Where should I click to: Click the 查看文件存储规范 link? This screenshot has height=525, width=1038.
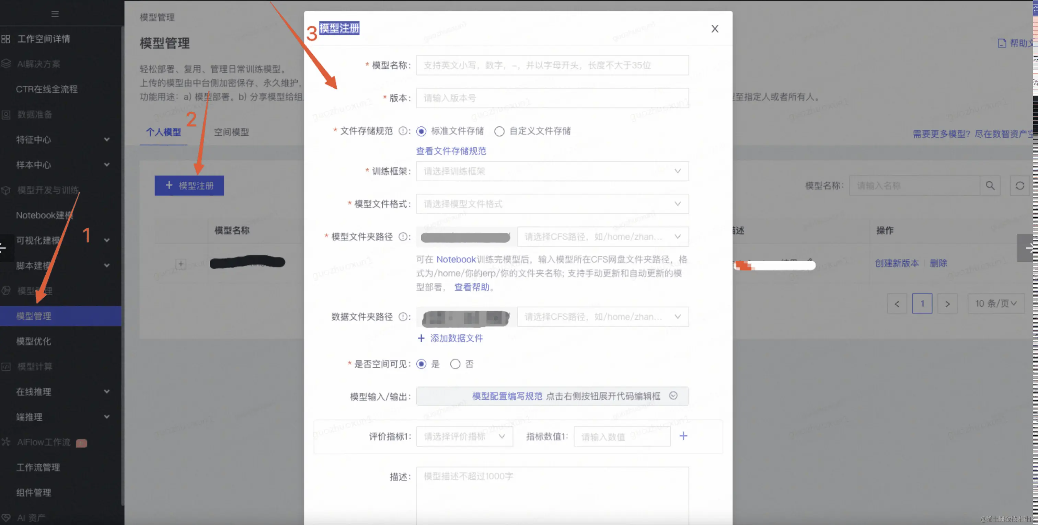451,151
